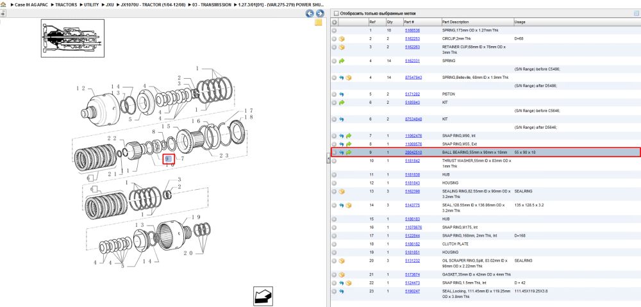Open part number link in CLUTCH PLATE row
This screenshot has width=641, height=307.
point(412,244)
